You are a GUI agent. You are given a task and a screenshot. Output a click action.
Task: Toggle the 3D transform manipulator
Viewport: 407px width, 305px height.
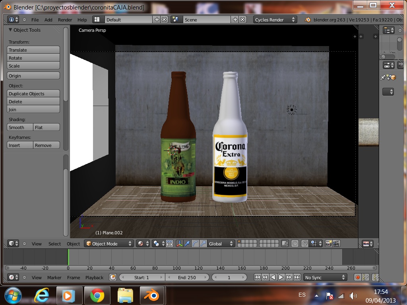(179, 243)
